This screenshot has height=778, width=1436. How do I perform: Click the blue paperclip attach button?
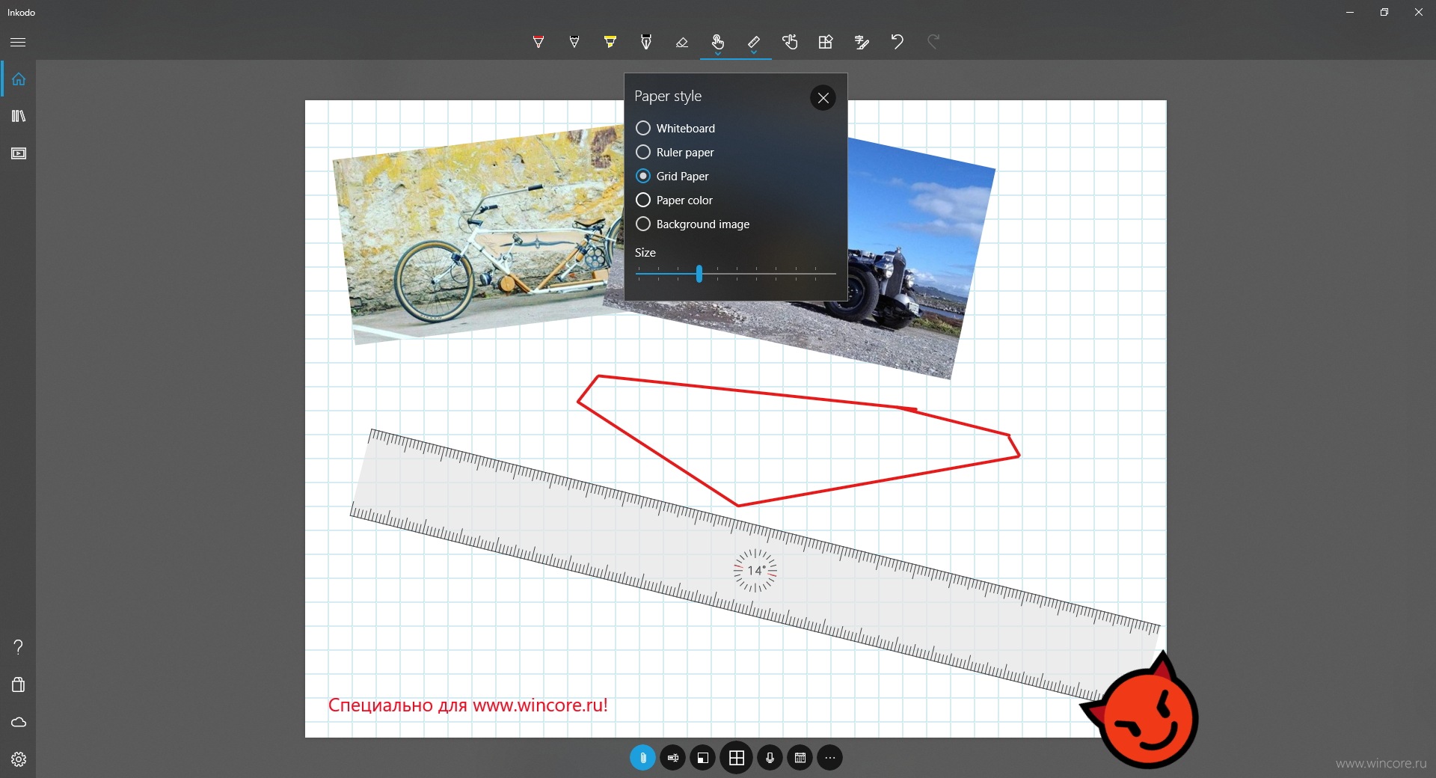pos(642,758)
